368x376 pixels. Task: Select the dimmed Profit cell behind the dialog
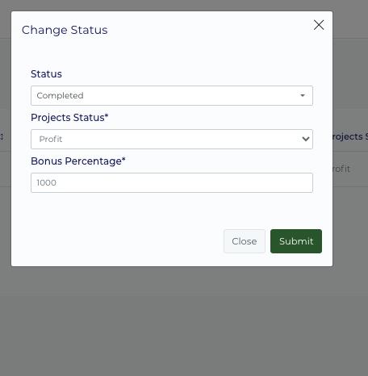[x=341, y=169]
